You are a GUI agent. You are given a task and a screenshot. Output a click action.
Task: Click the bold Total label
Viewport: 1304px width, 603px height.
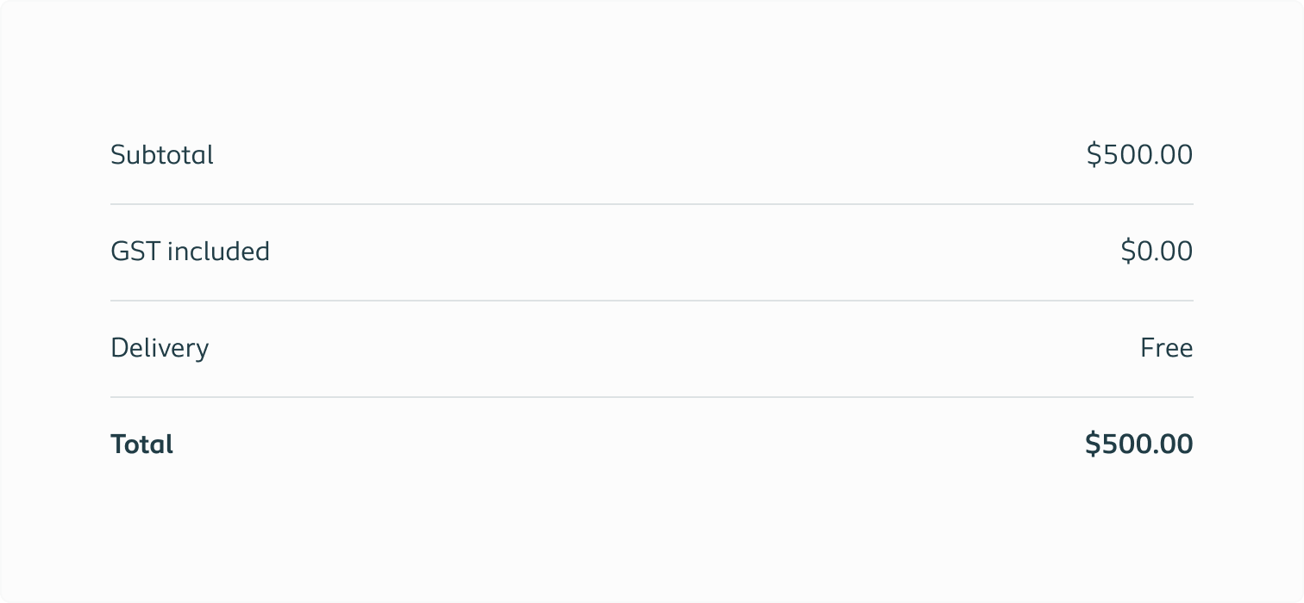tap(142, 444)
